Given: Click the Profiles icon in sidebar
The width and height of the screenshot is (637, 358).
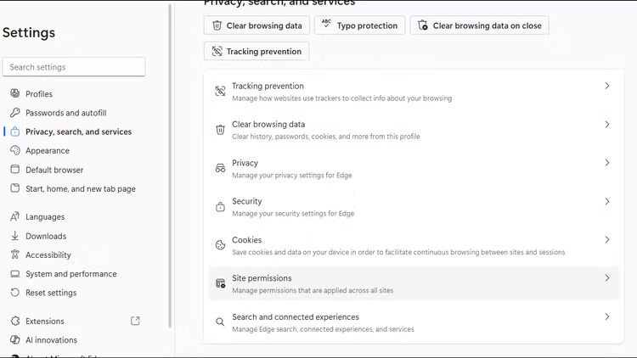Looking at the screenshot, I should 14,94.
